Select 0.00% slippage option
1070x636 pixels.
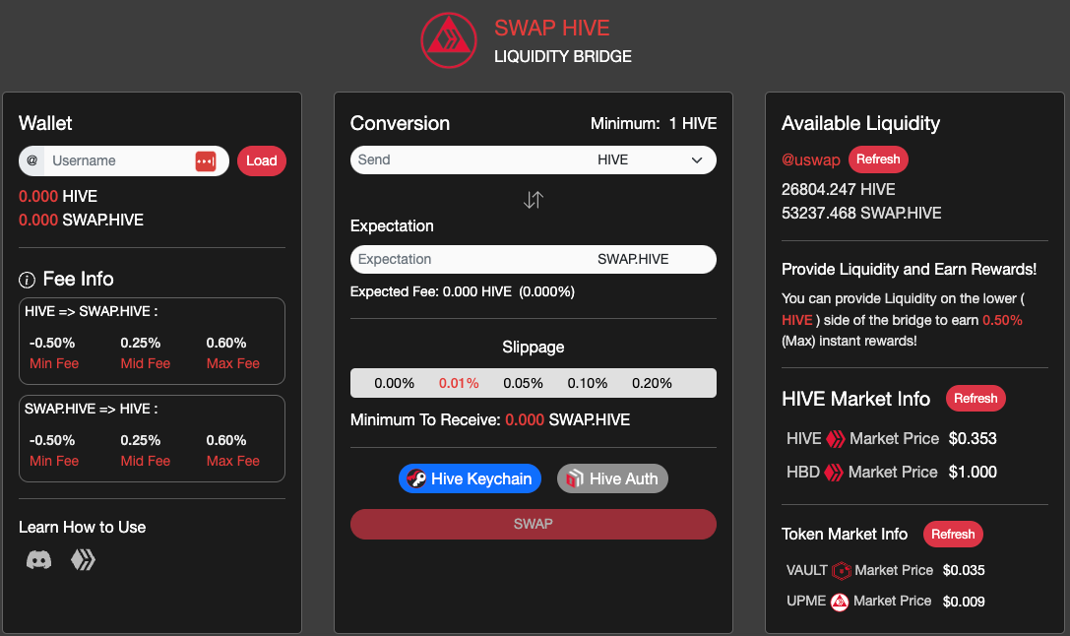tap(394, 384)
